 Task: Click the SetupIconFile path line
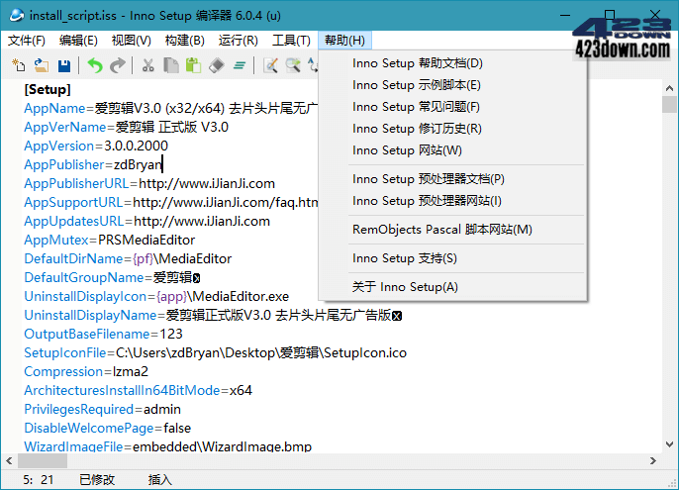215,353
